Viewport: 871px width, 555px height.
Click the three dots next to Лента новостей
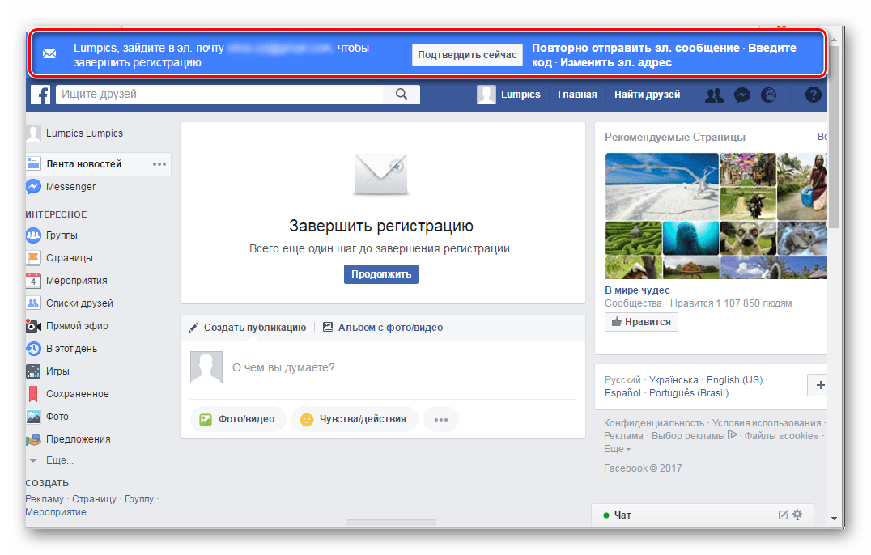tap(159, 164)
